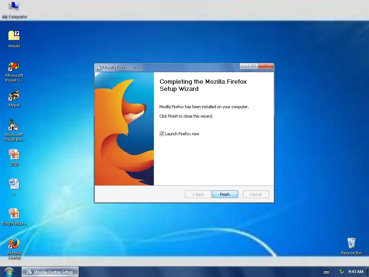The image size is (369, 277).
Task: Click the show desktop strip on taskbar
Action: coord(367,272)
